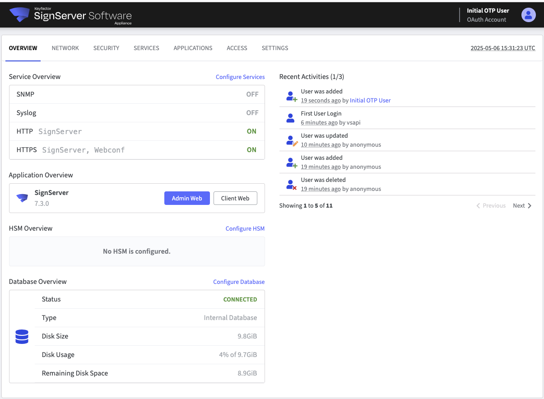This screenshot has height=399, width=544.
Task: Click the user-deleted icon with red X
Action: pos(291,185)
